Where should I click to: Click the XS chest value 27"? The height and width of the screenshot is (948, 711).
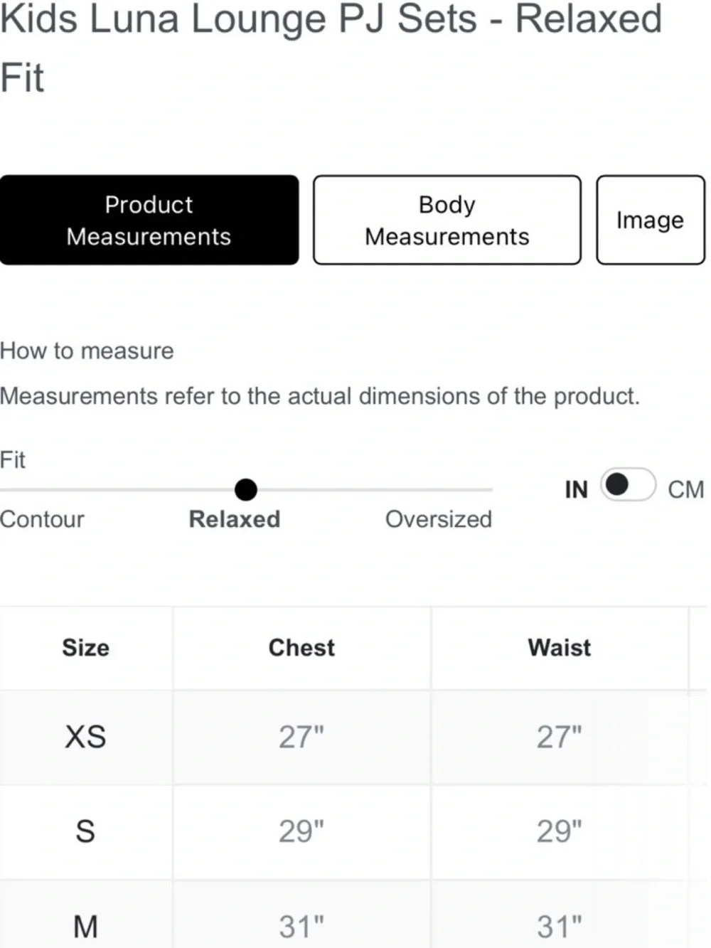pos(301,737)
